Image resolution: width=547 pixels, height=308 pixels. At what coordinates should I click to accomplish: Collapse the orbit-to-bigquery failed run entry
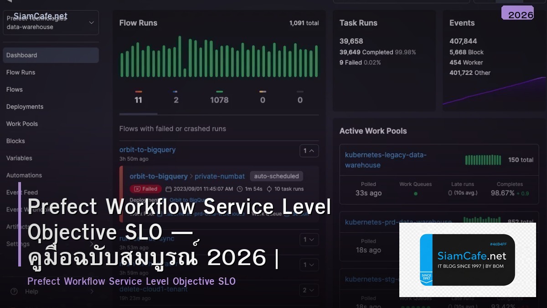[x=309, y=151]
